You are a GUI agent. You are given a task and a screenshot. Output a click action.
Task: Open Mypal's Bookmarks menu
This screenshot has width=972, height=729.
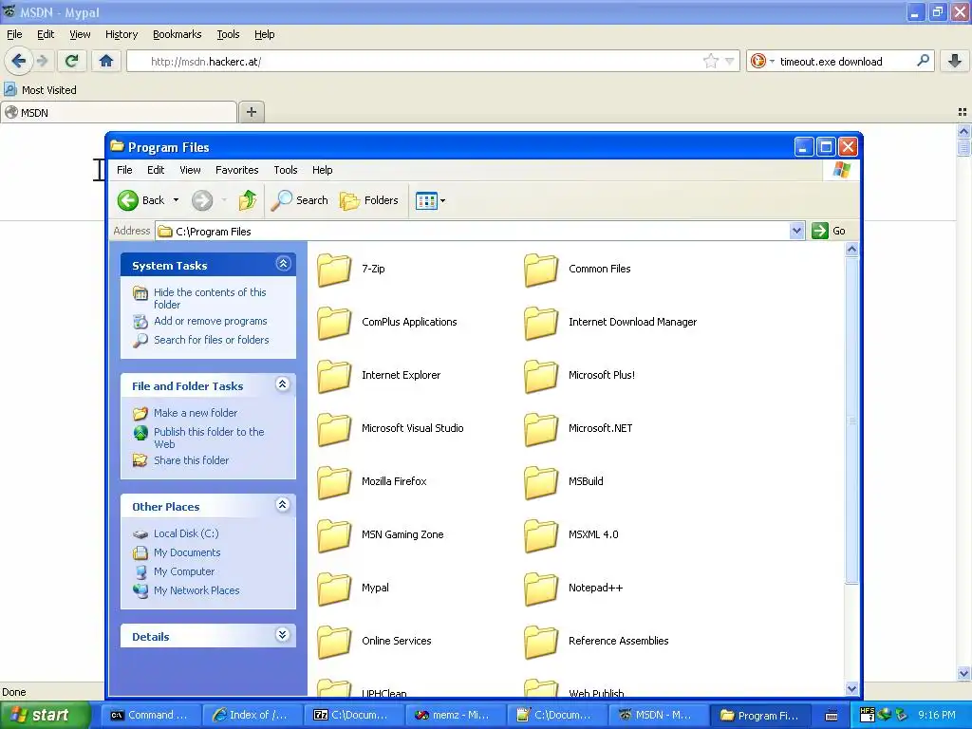(x=178, y=35)
